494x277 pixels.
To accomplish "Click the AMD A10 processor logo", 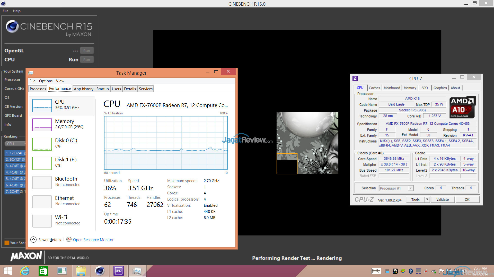I will click(462, 107).
